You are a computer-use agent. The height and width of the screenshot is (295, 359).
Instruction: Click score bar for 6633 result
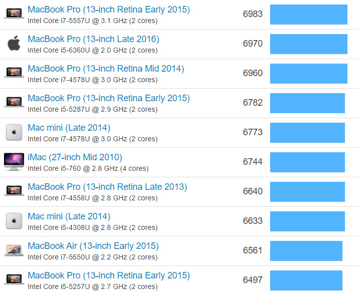pos(307,221)
